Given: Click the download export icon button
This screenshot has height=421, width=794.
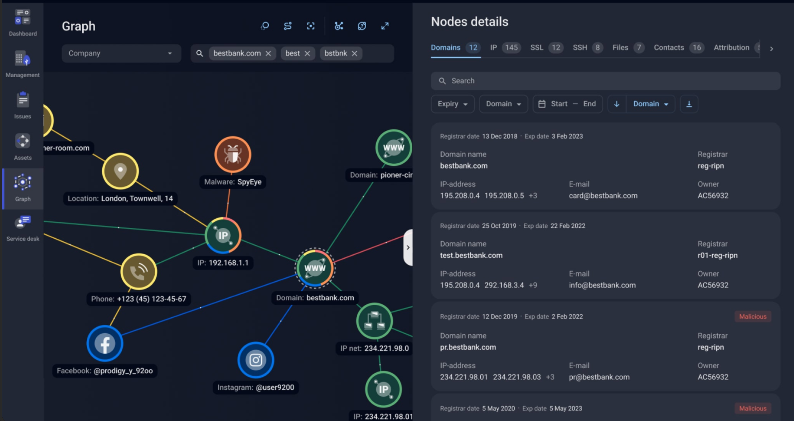Looking at the screenshot, I should [x=689, y=104].
